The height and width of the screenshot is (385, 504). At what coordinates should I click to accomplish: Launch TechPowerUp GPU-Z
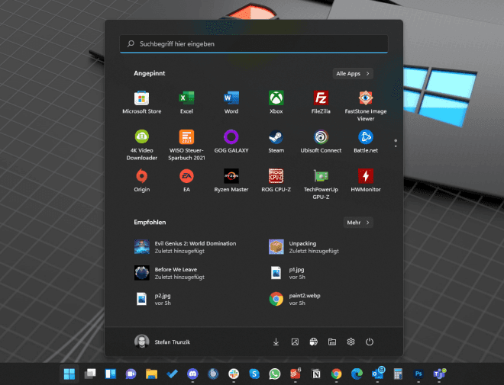tap(321, 184)
